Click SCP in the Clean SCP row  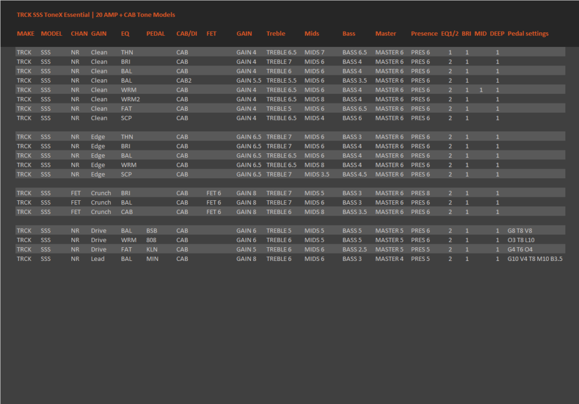(x=126, y=118)
